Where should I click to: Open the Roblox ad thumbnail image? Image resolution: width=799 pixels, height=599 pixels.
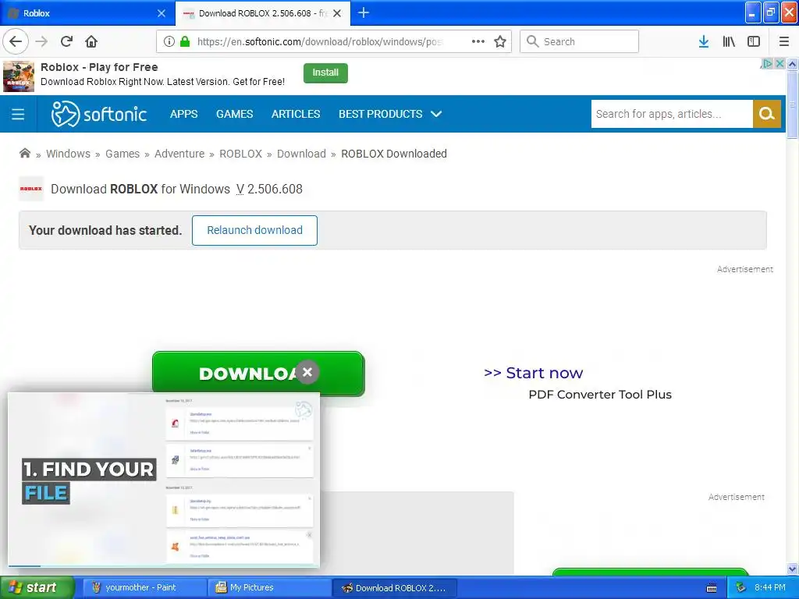tap(19, 76)
